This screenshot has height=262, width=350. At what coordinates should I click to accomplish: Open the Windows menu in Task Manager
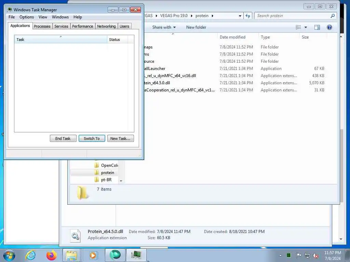(x=60, y=17)
